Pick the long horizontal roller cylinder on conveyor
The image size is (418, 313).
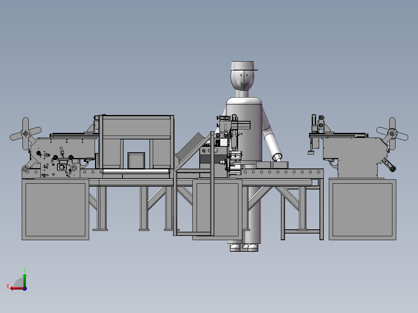pyautogui.click(x=136, y=172)
